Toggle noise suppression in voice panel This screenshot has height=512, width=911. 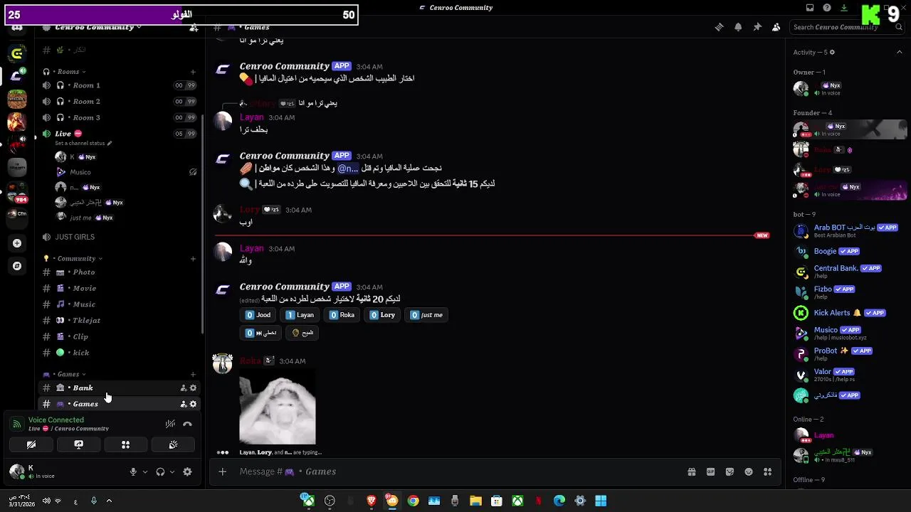[170, 424]
